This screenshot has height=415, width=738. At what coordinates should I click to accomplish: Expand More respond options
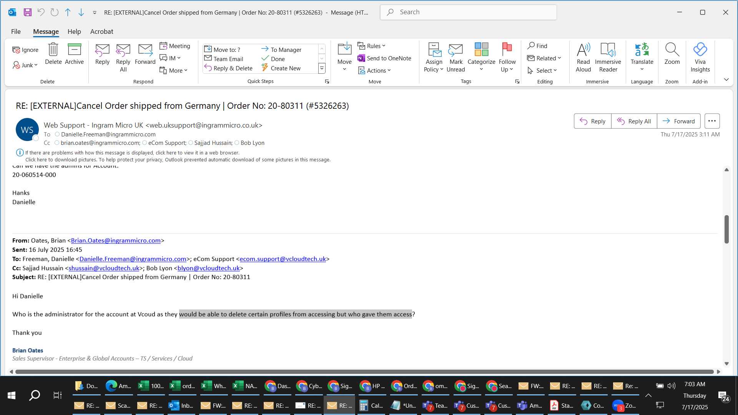173,70
